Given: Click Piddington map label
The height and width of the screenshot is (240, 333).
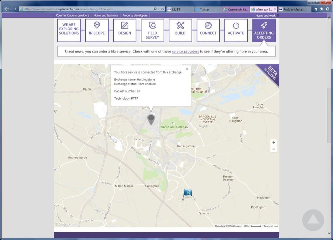Looking at the screenshot, I should [x=258, y=207].
